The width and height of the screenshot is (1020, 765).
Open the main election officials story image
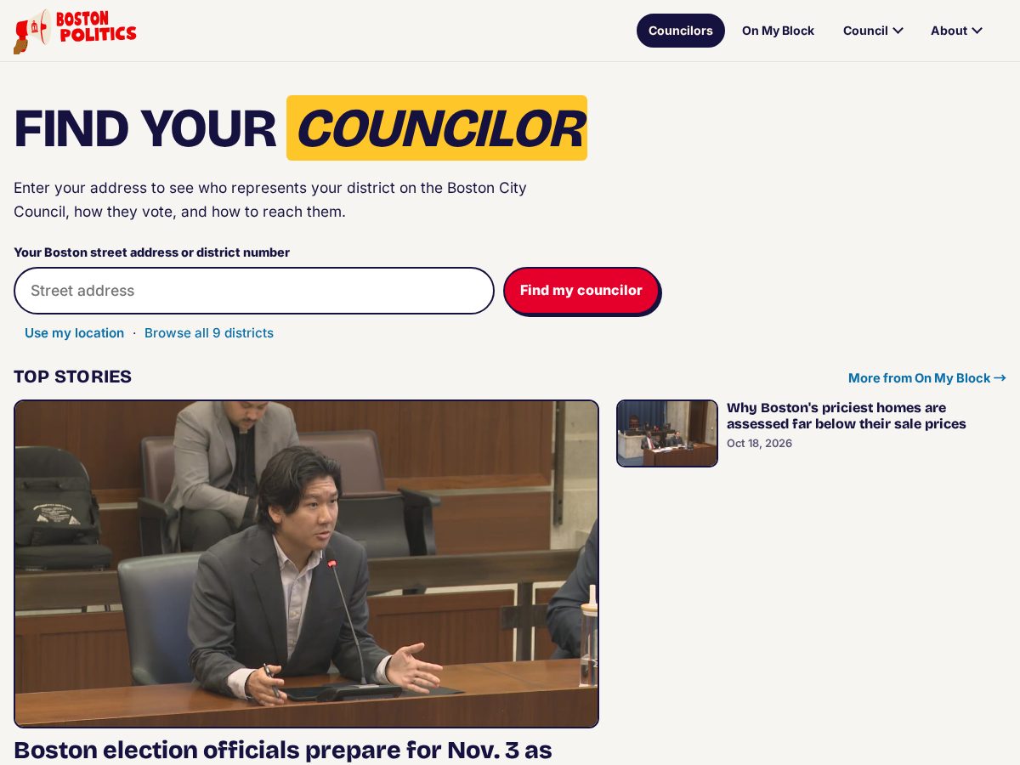[x=306, y=564]
